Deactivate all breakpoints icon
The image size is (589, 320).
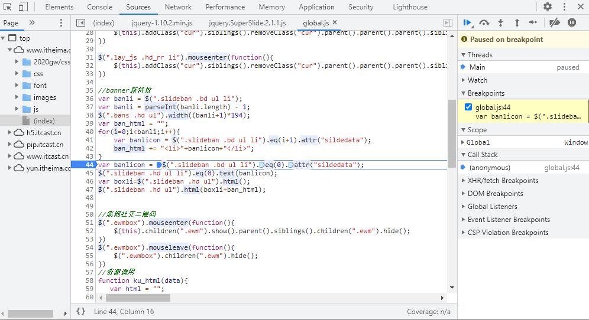(555, 23)
